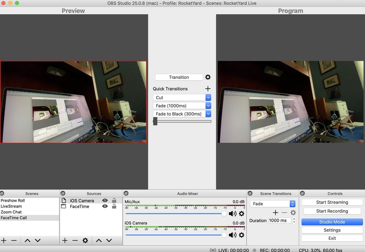This screenshot has height=252, width=365.
Task: Select the Zoom Chat scene
Action: pyautogui.click(x=11, y=212)
